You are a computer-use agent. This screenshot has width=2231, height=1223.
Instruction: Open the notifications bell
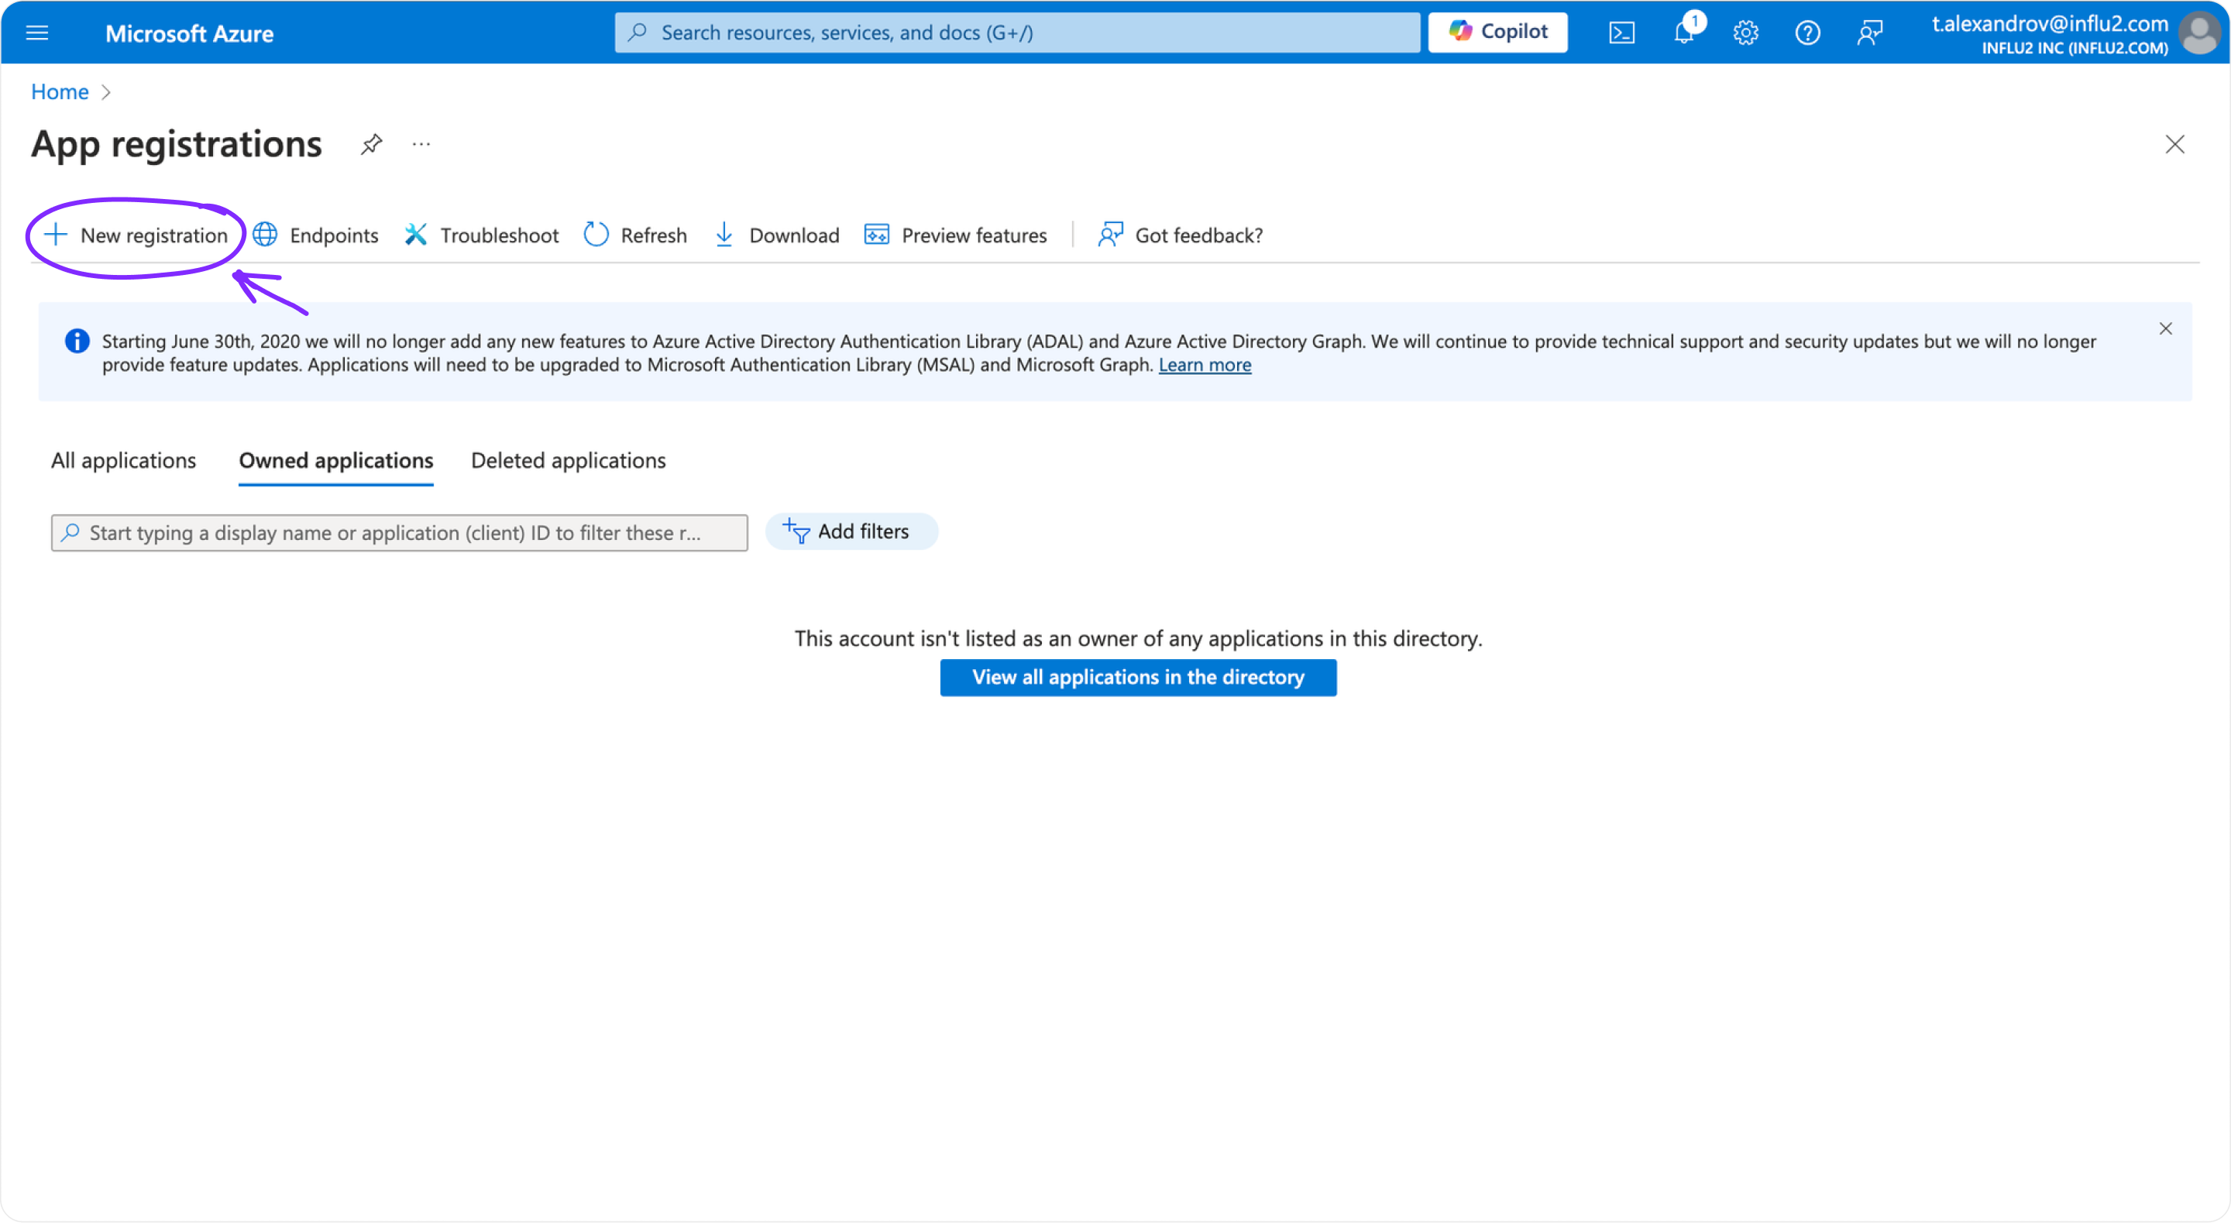(1683, 33)
